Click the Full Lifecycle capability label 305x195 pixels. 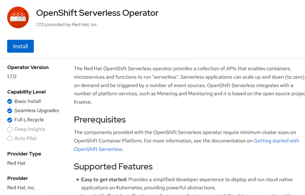coord(29,120)
